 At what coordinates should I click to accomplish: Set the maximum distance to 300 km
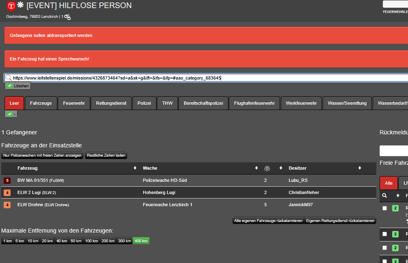pyautogui.click(x=125, y=241)
